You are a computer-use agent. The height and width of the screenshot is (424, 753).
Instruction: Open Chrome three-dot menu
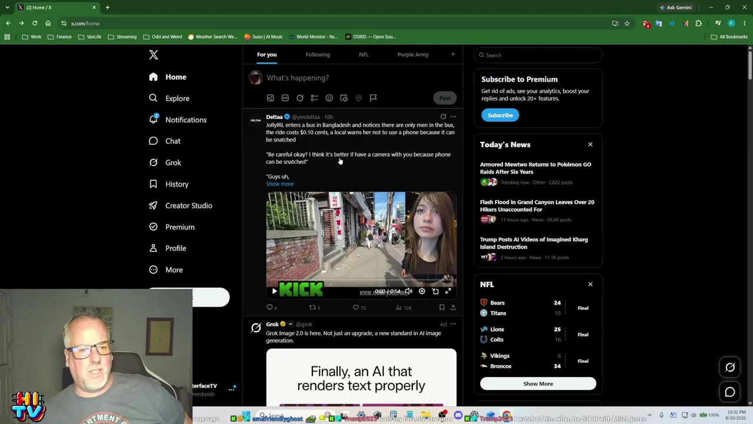[x=744, y=24]
